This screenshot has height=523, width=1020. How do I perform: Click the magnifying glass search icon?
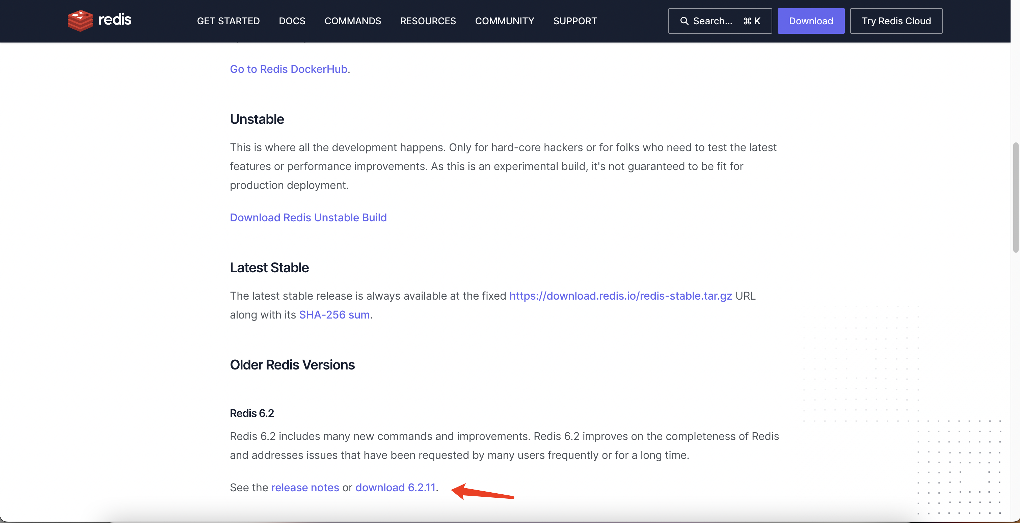click(684, 21)
